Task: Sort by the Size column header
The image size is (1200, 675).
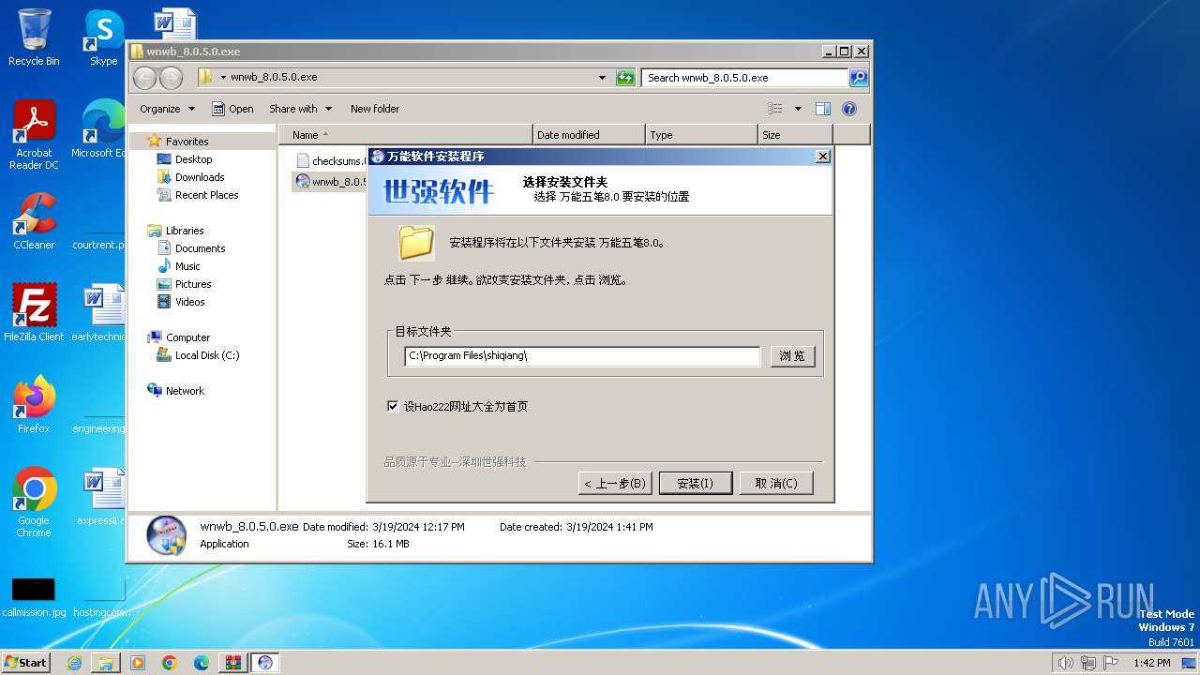Action: click(795, 135)
